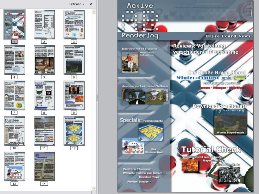This screenshot has width=259, height=194.
Task: Select page 12 thumbnail
Action: click(74, 131)
